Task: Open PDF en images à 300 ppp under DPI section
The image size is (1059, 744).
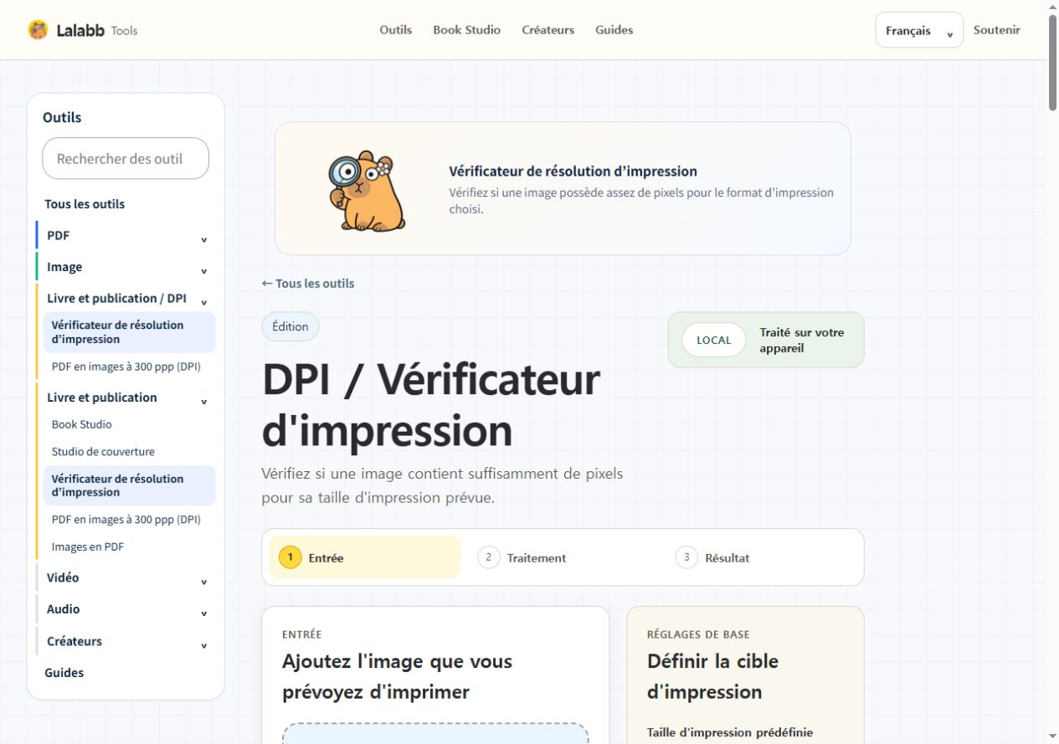Action: (126, 367)
